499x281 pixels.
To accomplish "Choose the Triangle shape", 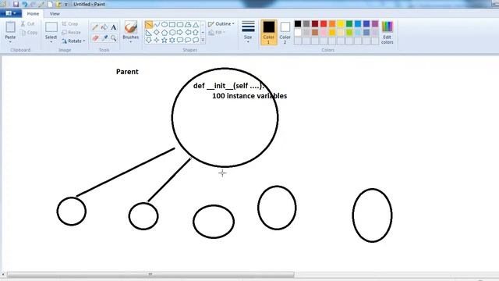I will (196, 24).
